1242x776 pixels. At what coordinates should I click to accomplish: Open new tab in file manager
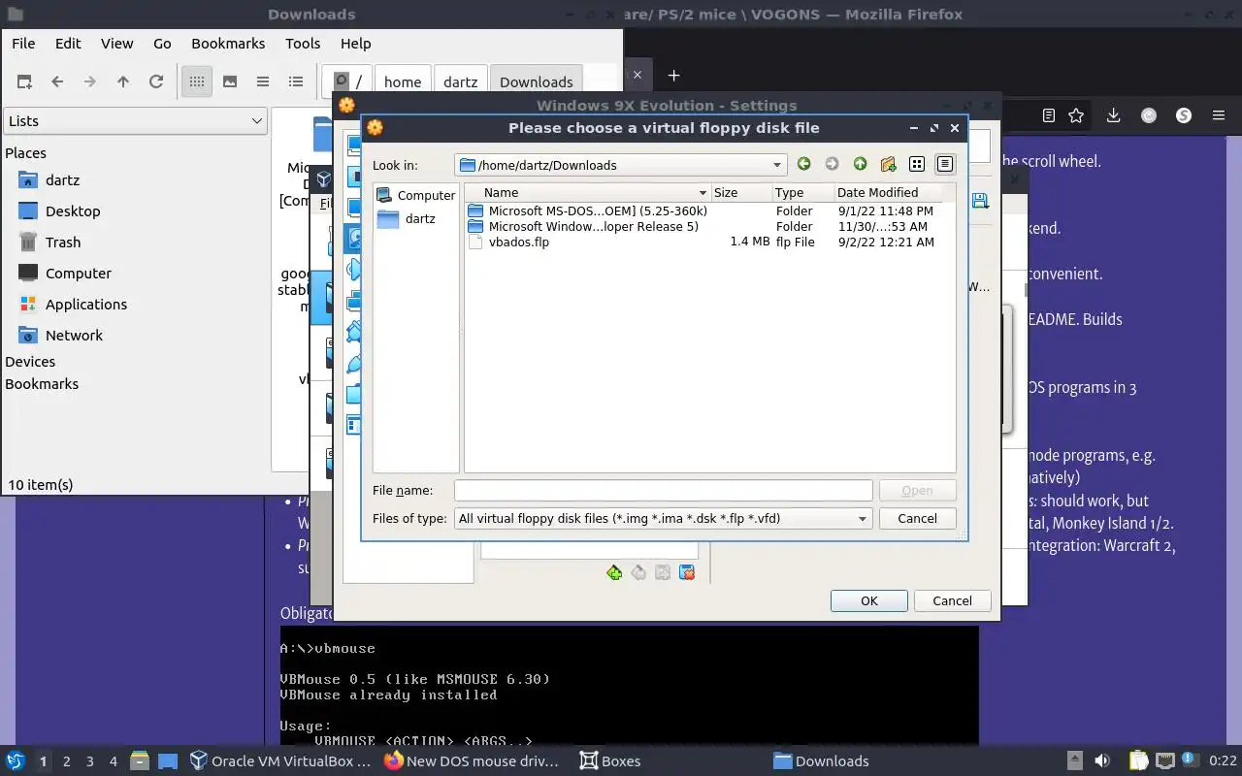click(24, 82)
